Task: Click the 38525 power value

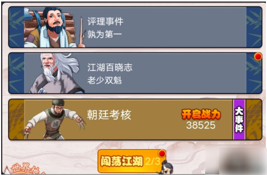Action: (x=201, y=125)
